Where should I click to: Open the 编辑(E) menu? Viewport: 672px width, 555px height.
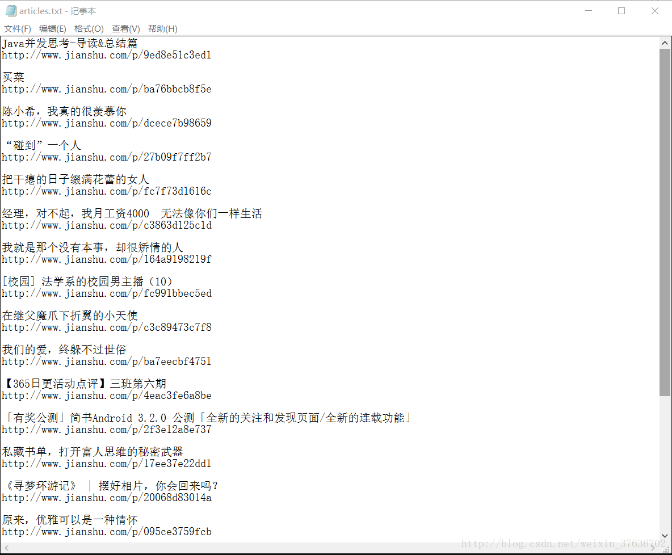coord(52,28)
